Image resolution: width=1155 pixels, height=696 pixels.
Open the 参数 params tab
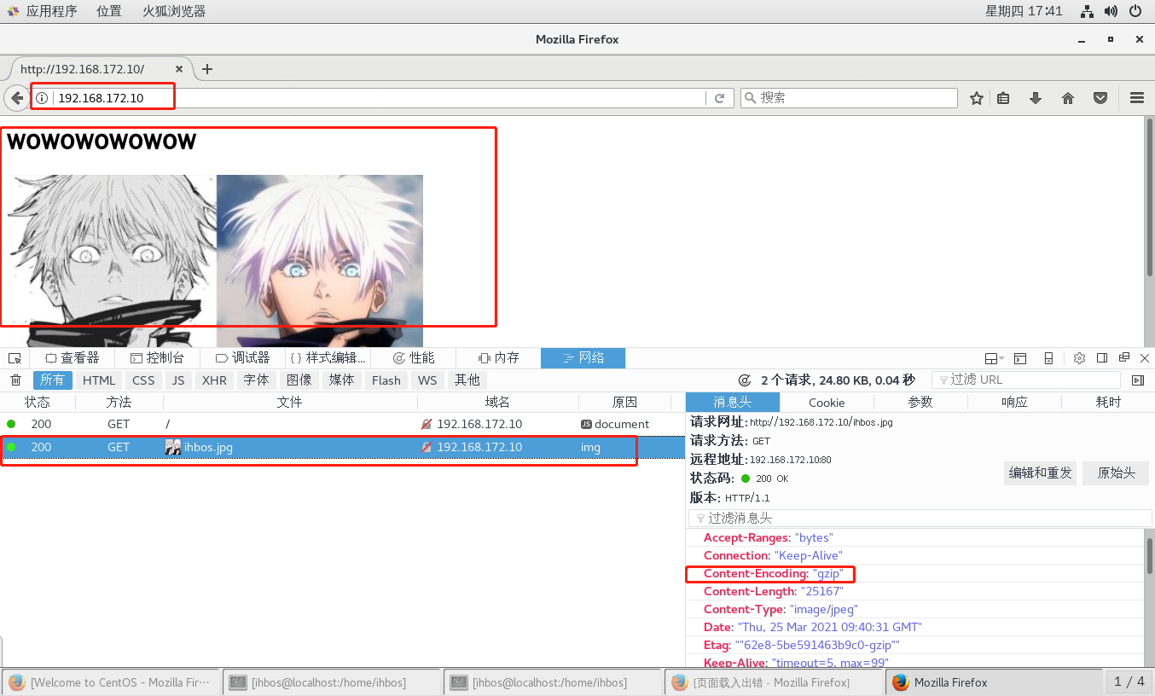tap(920, 403)
